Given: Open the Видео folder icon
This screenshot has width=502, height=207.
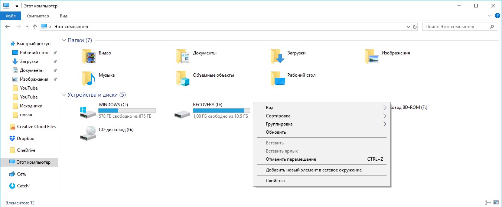Looking at the screenshot, I should coord(89,57).
